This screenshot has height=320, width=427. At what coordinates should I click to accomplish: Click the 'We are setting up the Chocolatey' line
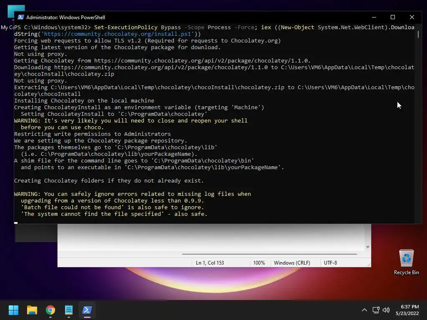tap(101, 141)
